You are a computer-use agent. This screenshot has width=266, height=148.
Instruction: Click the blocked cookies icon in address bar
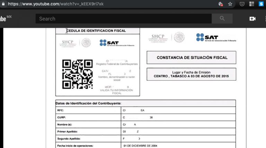[x=221, y=4]
